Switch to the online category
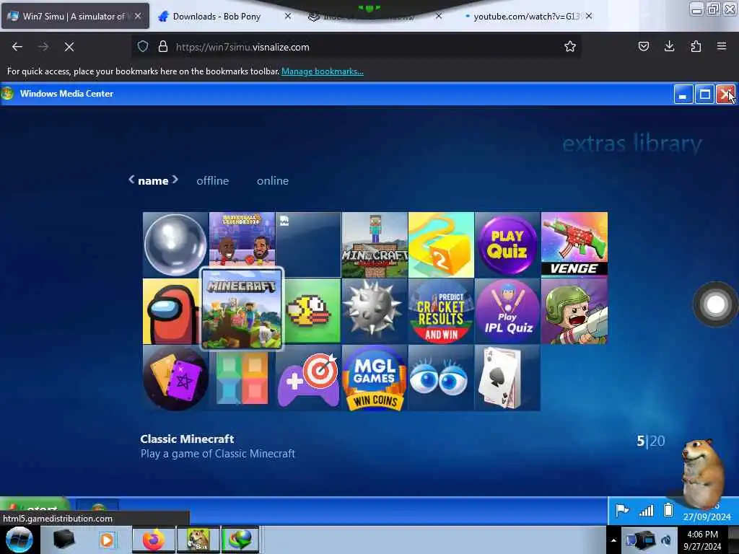This screenshot has height=554, width=739. (273, 180)
